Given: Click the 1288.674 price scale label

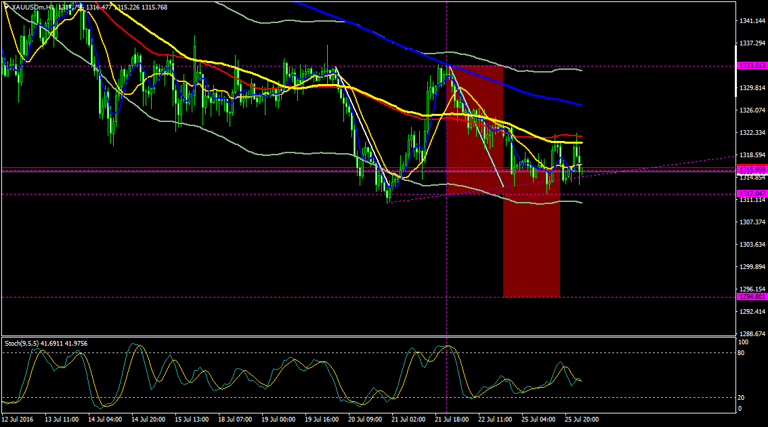Looking at the screenshot, I should [x=752, y=334].
